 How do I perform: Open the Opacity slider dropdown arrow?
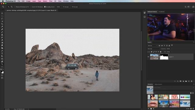click(x=172, y=49)
